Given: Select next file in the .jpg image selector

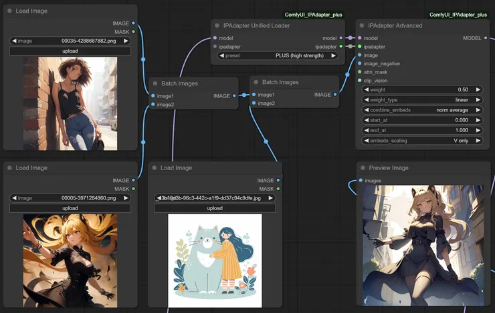Looking at the screenshot, I should point(270,198).
